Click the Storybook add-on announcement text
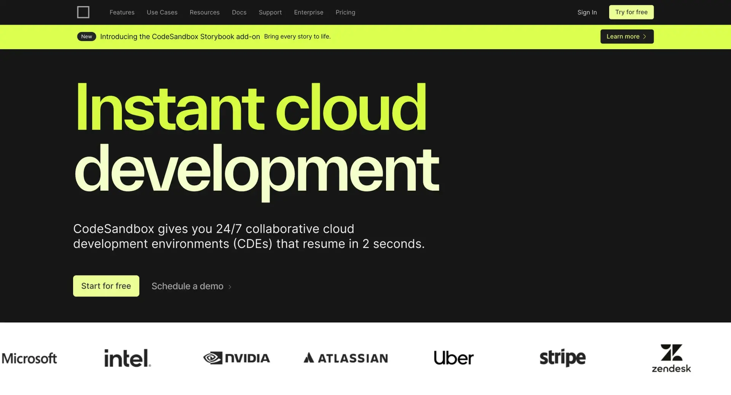The image size is (731, 395). (x=180, y=37)
